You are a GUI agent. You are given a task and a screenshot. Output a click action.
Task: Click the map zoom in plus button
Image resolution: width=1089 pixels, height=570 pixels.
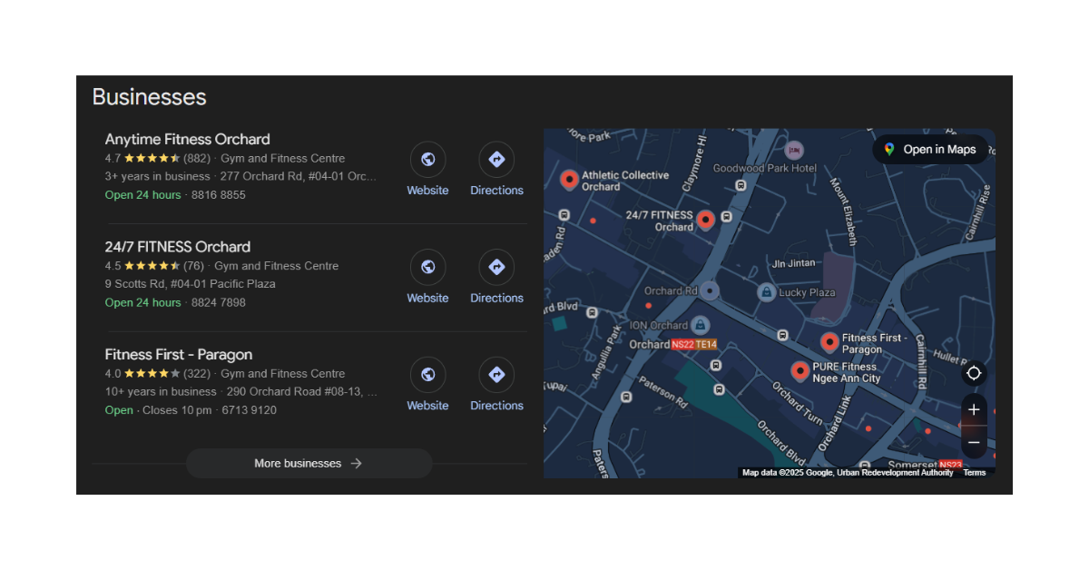[x=974, y=409]
